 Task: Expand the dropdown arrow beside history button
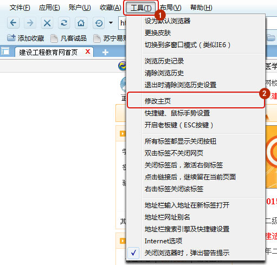pyautogui.click(x=111, y=23)
